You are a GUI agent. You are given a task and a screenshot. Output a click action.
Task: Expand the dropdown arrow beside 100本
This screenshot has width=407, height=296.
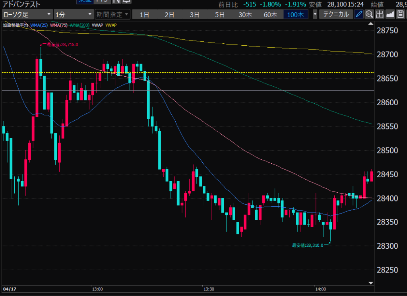[315, 14]
